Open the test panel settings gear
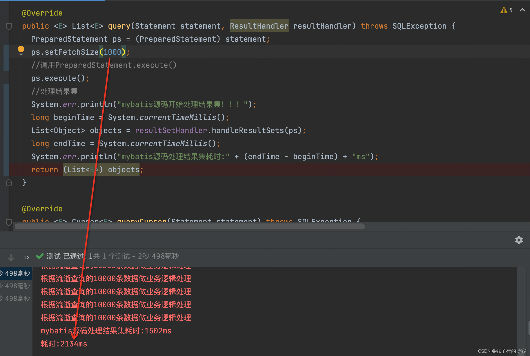 (519, 240)
